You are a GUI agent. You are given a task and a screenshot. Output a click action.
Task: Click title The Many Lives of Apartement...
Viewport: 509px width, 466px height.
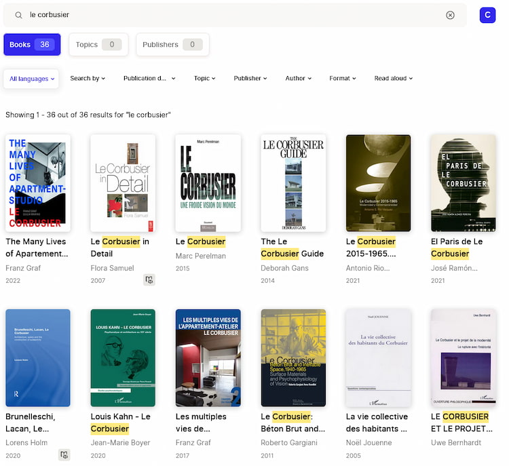37,248
